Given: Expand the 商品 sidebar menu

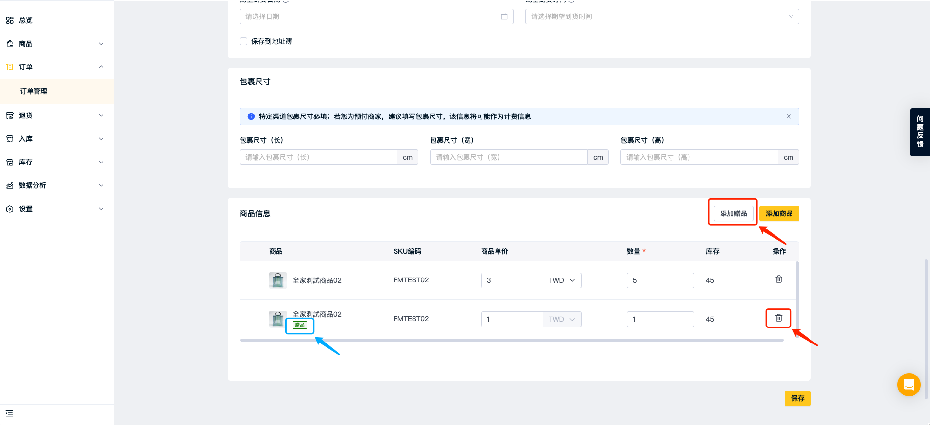Looking at the screenshot, I should (x=53, y=44).
